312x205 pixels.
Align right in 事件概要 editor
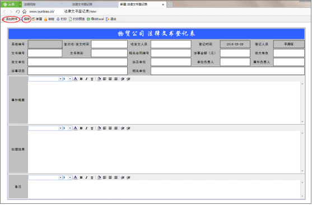(115, 79)
